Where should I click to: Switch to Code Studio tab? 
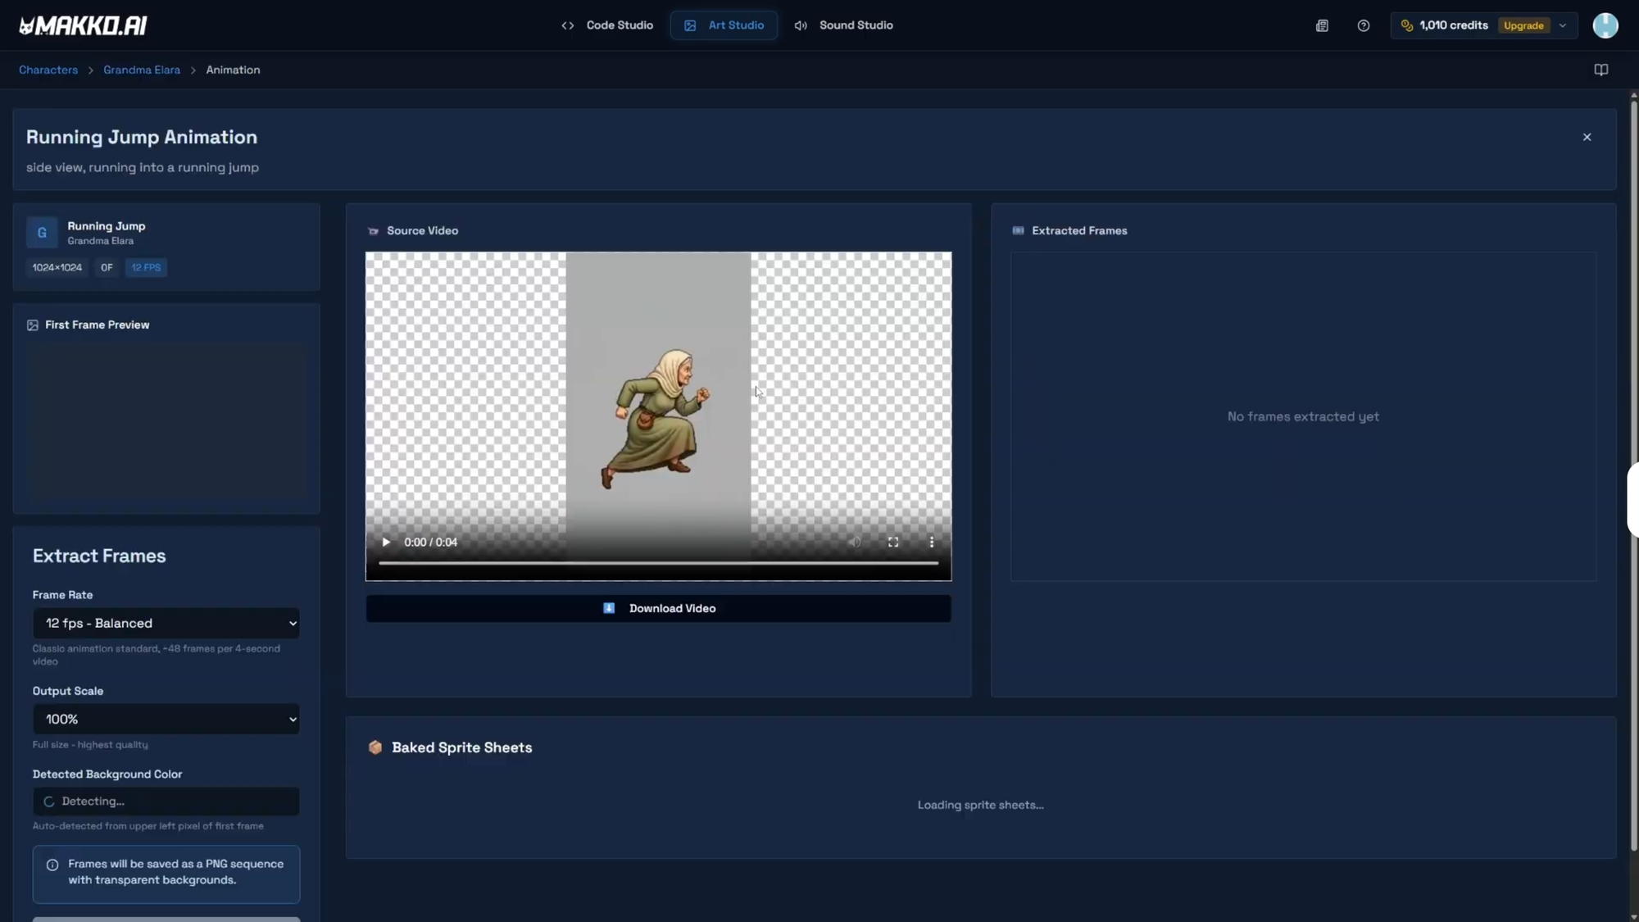click(607, 25)
